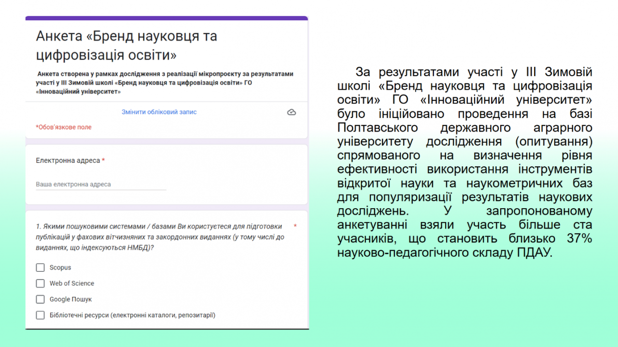Click the cloud save status icon
The image size is (618, 347).
292,112
